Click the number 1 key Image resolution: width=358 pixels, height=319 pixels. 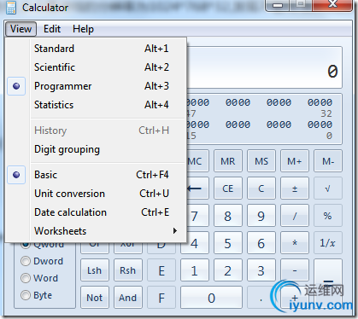(195, 270)
